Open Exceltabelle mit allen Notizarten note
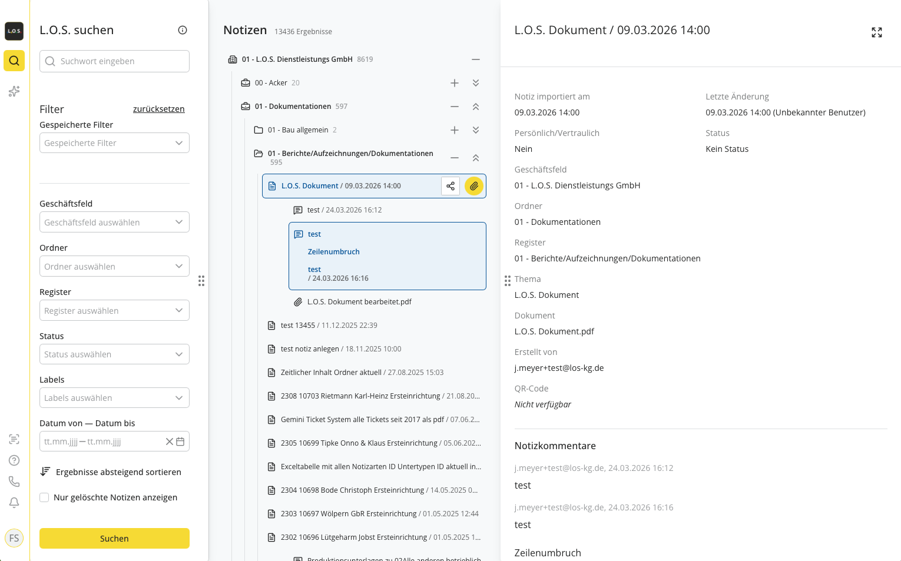Image resolution: width=901 pixels, height=561 pixels. point(381,467)
